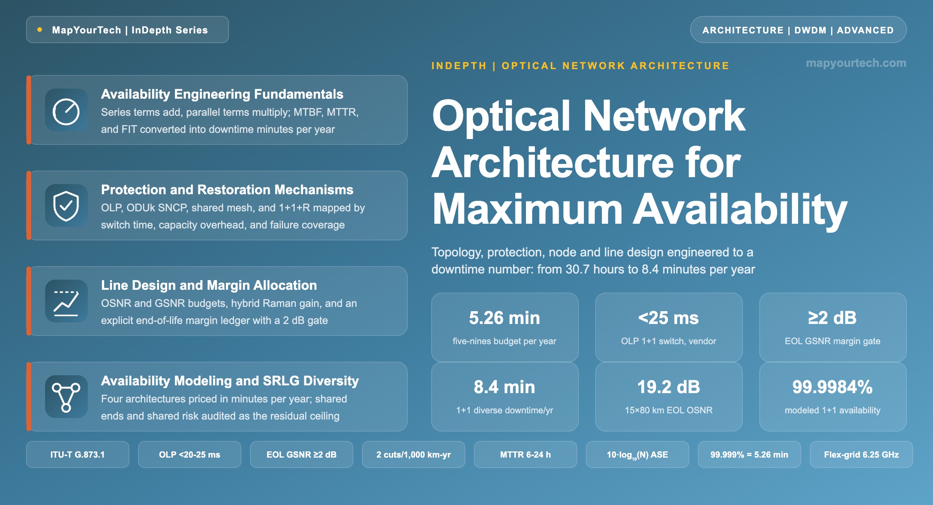Open the MapYourTech | InDepth Series badge
This screenshot has height=505, width=933.
coord(128,30)
